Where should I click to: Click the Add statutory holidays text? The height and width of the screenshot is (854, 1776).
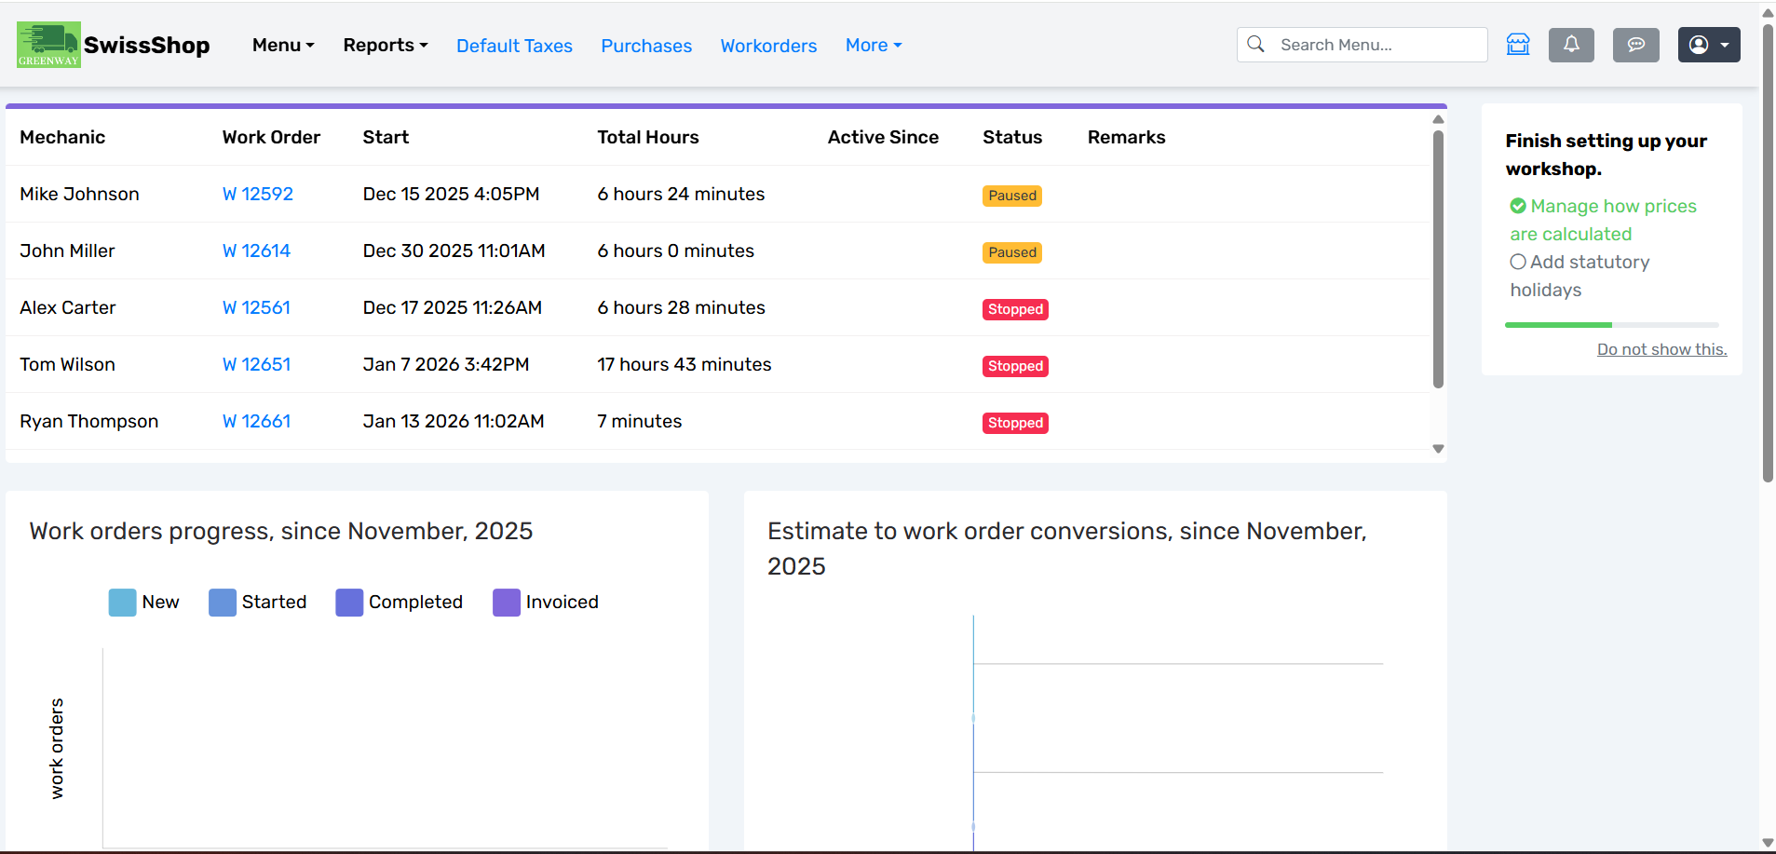pos(1580,276)
